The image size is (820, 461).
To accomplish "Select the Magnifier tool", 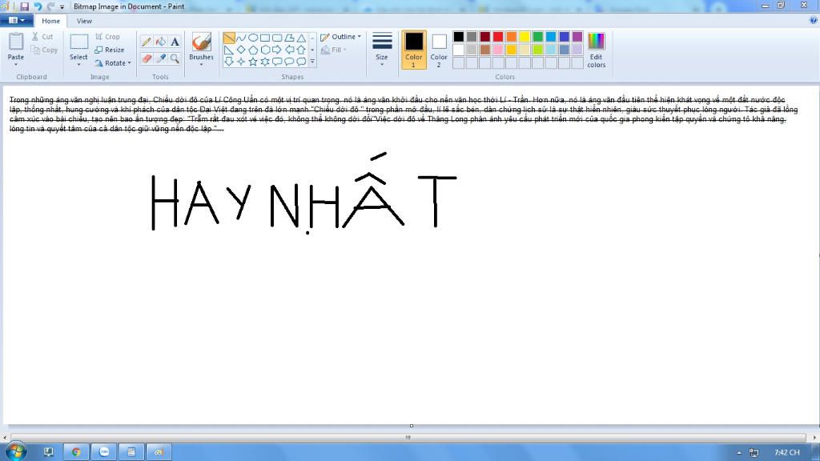I will coord(175,58).
